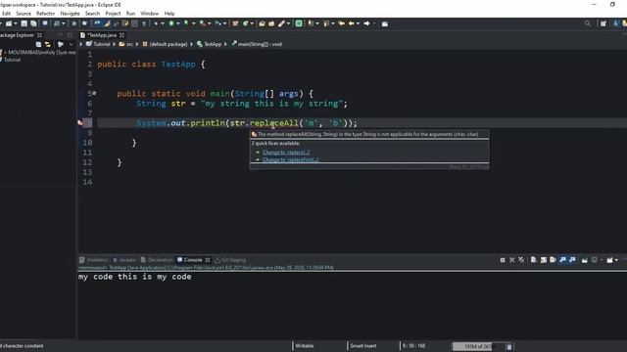The image size is (627, 352).
Task: Run the program with green play icon
Action: (171, 23)
